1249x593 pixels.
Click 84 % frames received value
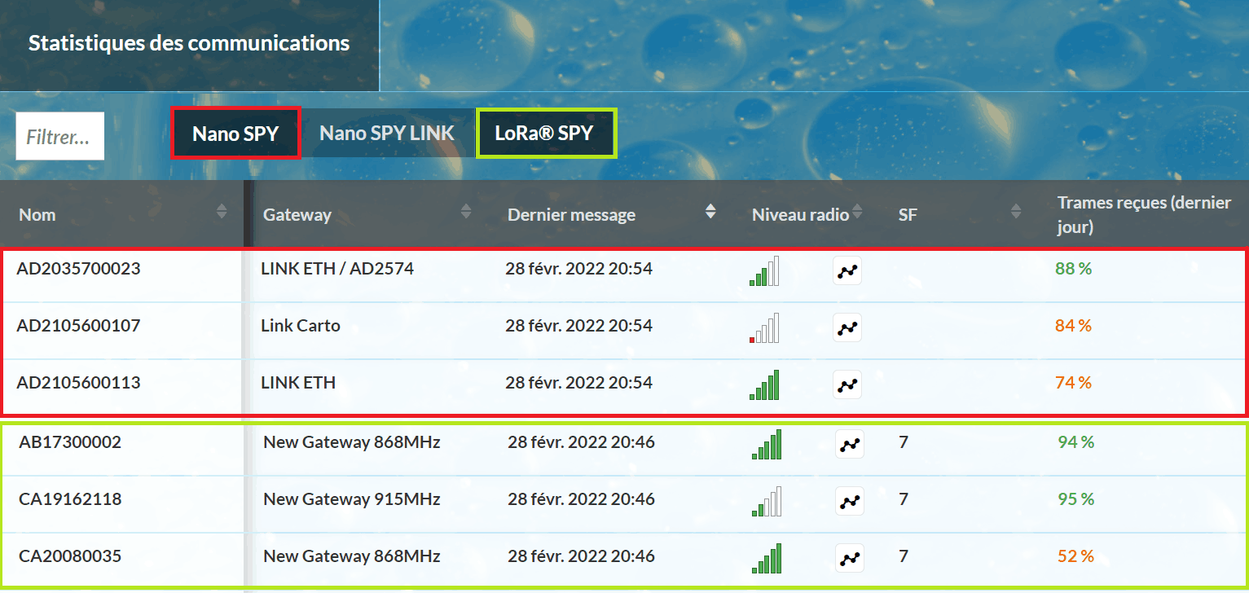click(1074, 326)
